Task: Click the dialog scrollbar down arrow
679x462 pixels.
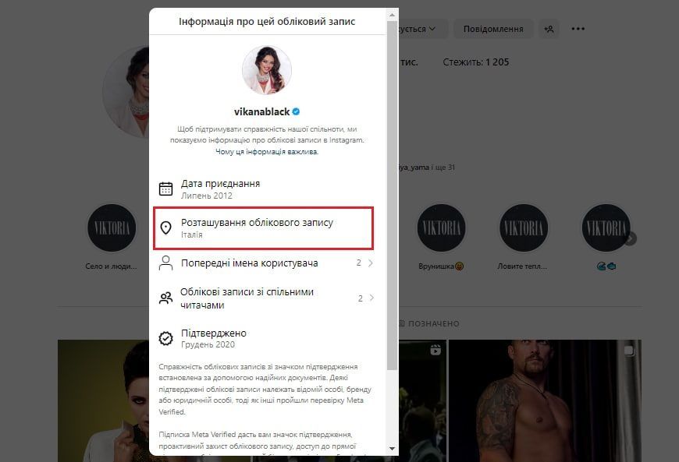Action: pyautogui.click(x=392, y=449)
